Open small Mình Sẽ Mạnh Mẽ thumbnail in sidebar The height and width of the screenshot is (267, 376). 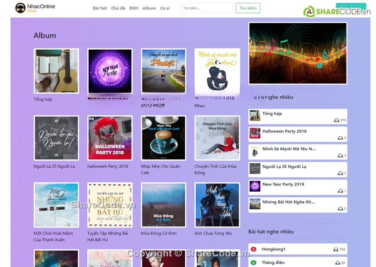coord(255,151)
